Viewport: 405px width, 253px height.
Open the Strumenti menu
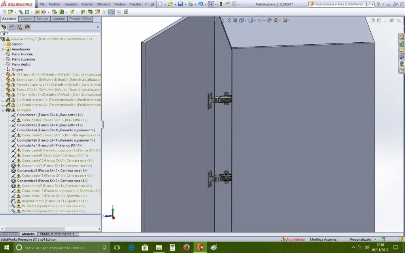(103, 4)
